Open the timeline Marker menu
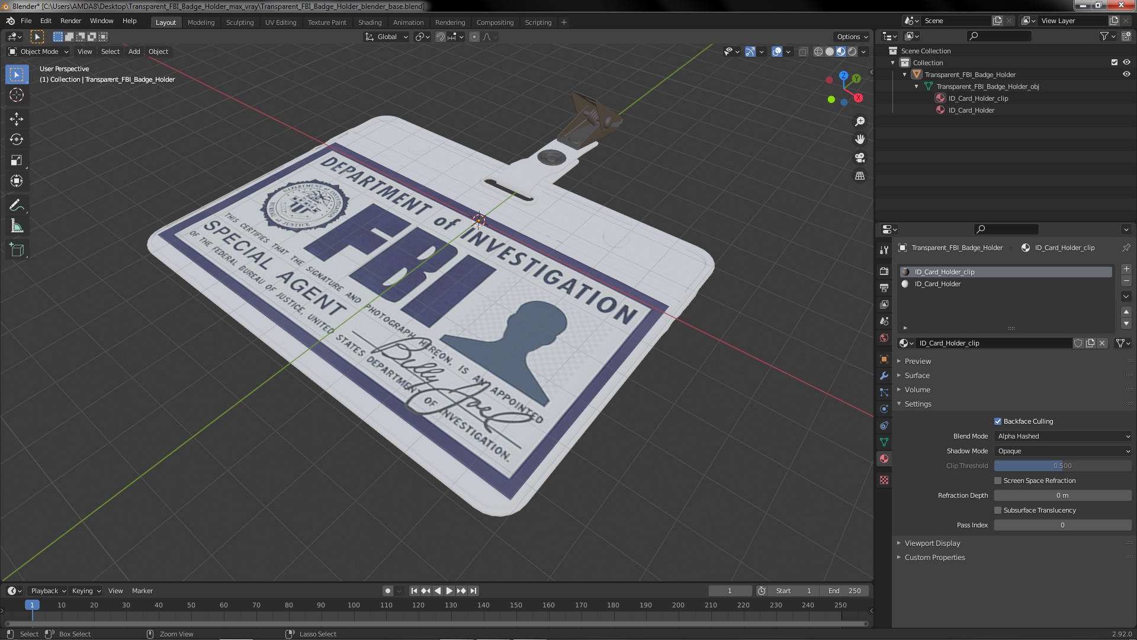Image resolution: width=1137 pixels, height=640 pixels. (x=142, y=591)
